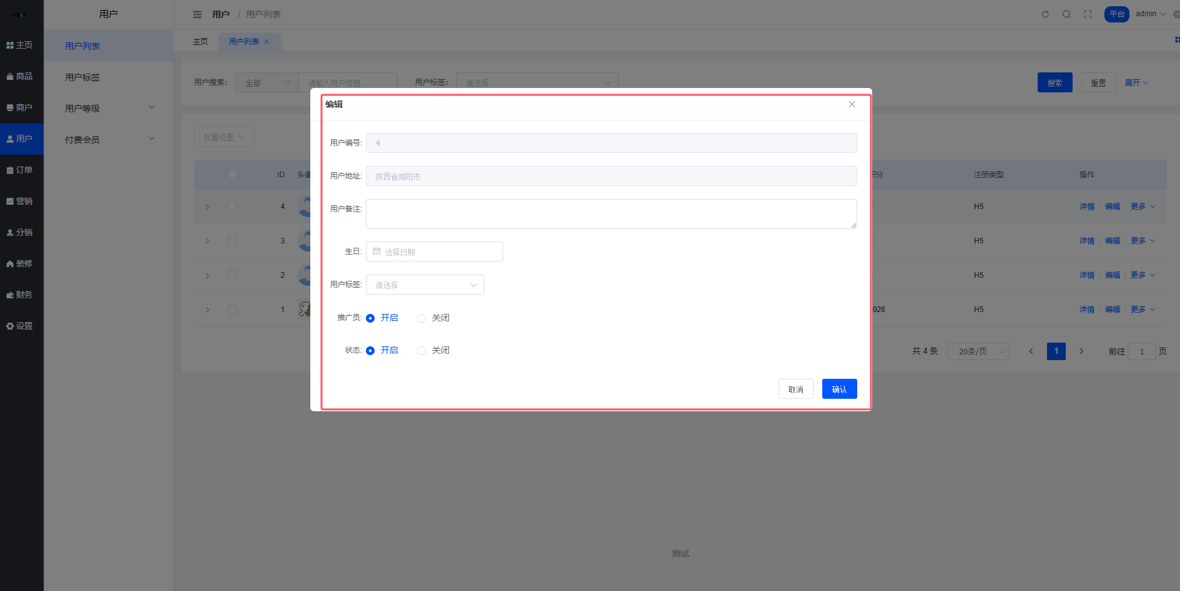Toggle the sidebar collapse hamburger icon
This screenshot has width=1180, height=591.
[197, 14]
